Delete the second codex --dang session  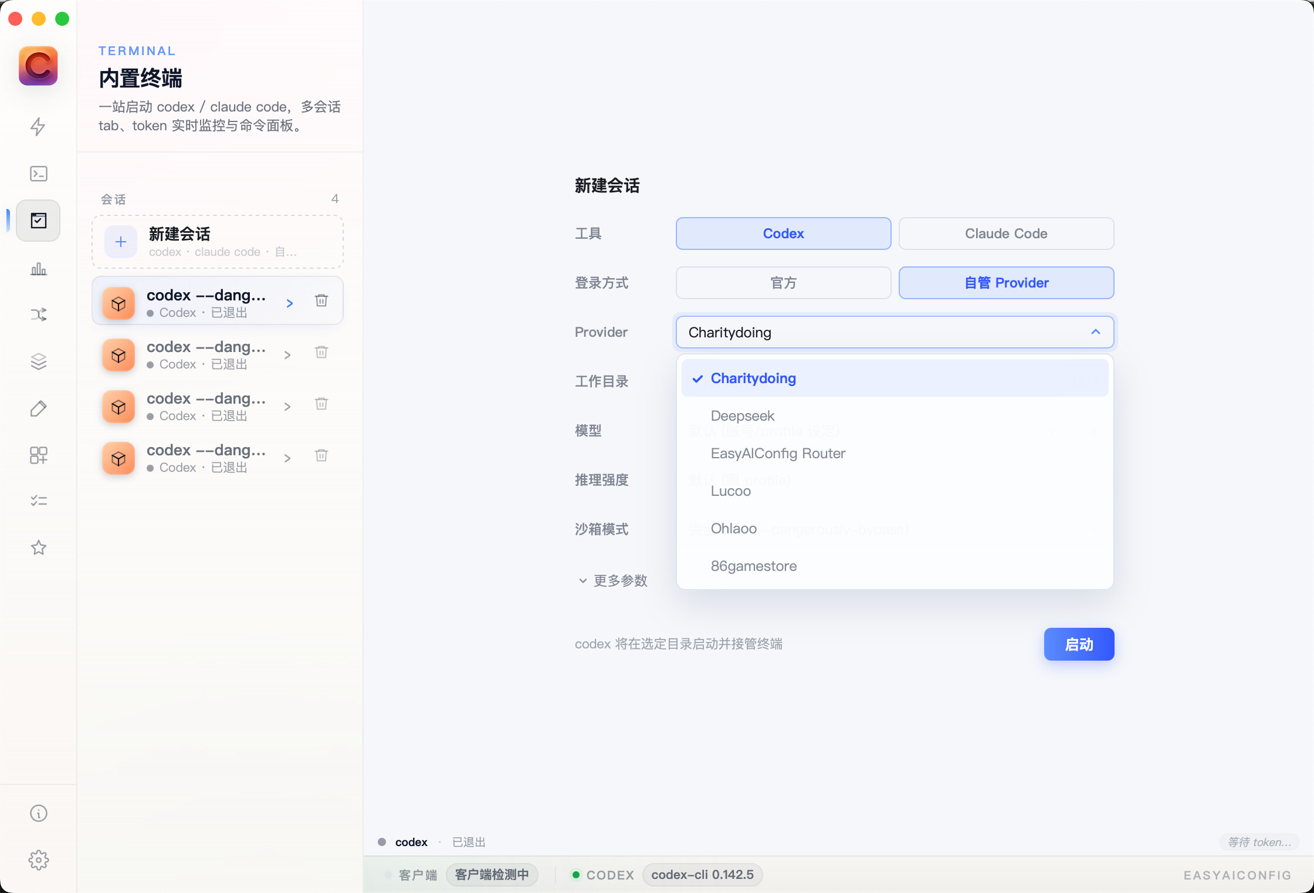tap(321, 353)
